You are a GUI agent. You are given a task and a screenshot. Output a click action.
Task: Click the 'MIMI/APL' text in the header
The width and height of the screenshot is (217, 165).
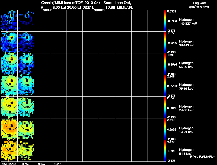(125, 7)
